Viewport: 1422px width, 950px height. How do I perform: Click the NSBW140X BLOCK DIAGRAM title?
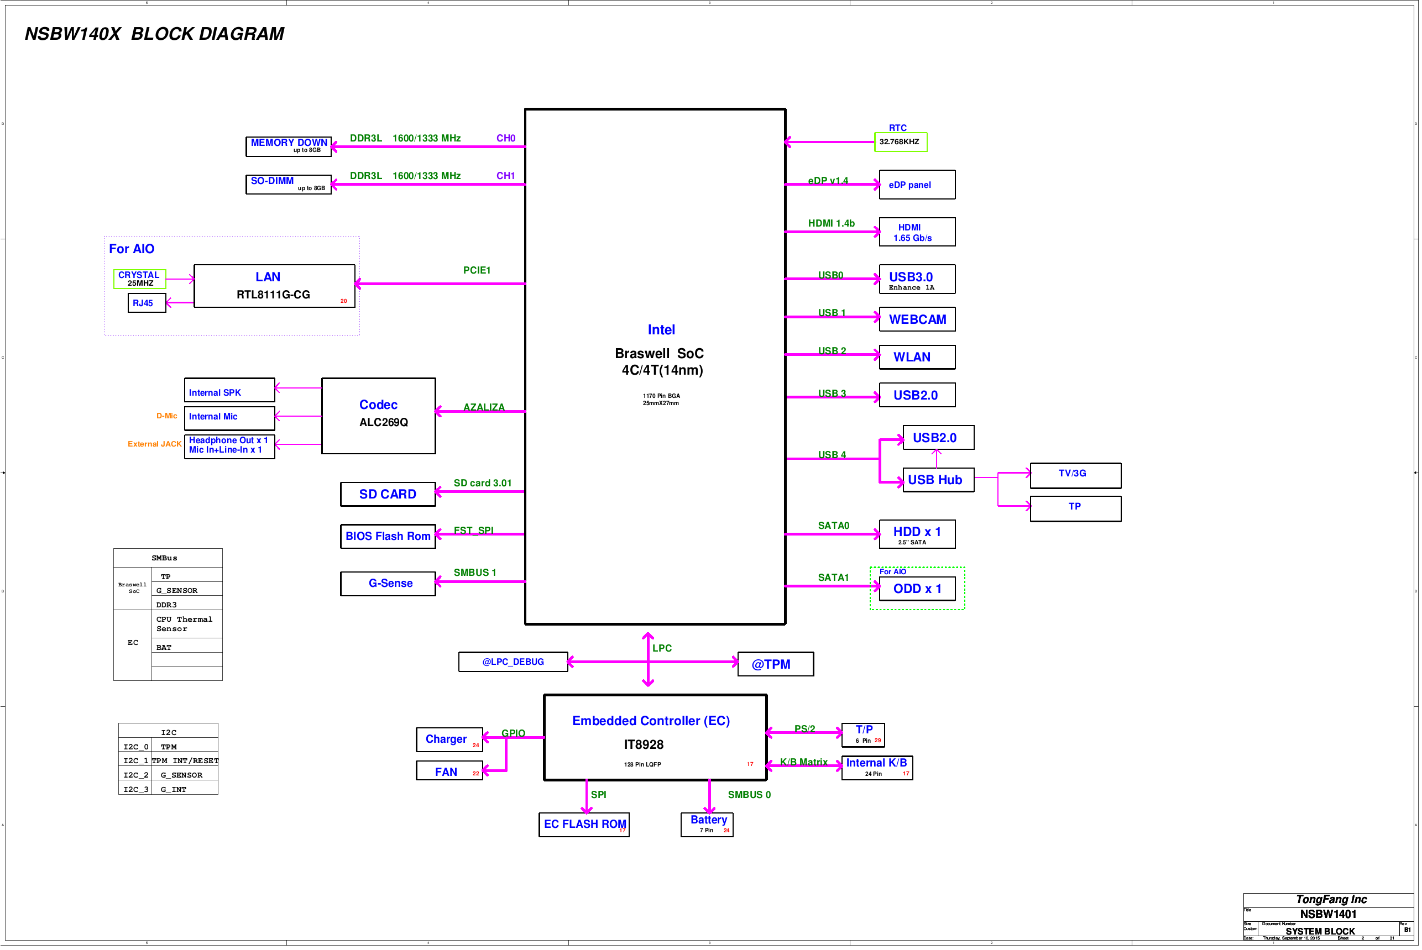155,34
